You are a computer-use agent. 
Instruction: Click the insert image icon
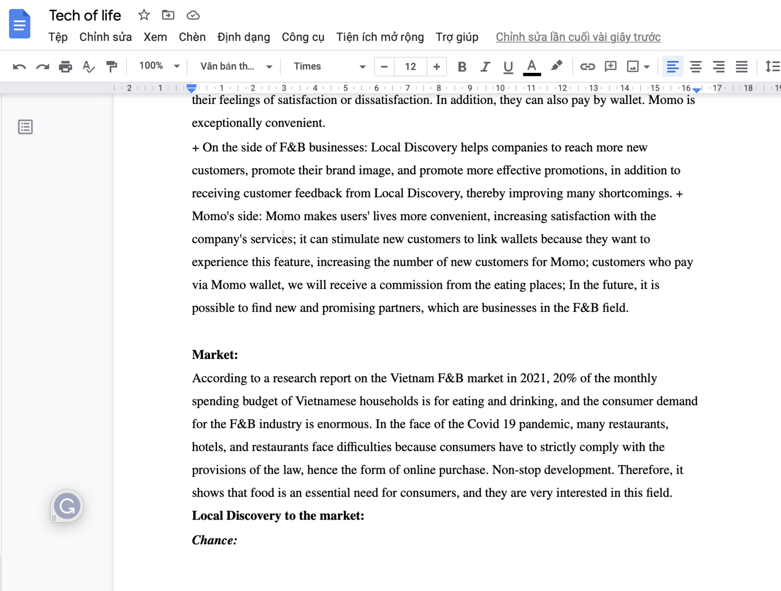633,66
